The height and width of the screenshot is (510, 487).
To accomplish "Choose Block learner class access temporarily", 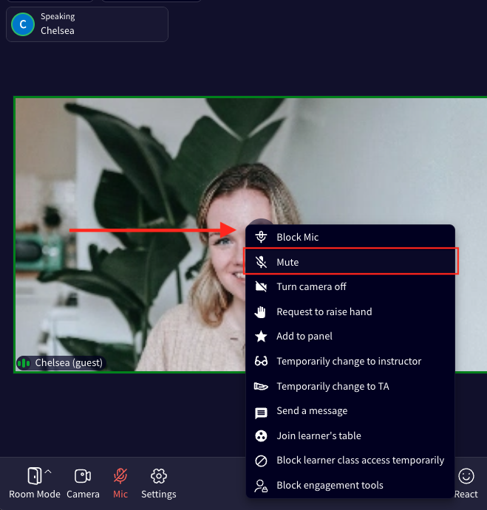I will pyautogui.click(x=350, y=461).
